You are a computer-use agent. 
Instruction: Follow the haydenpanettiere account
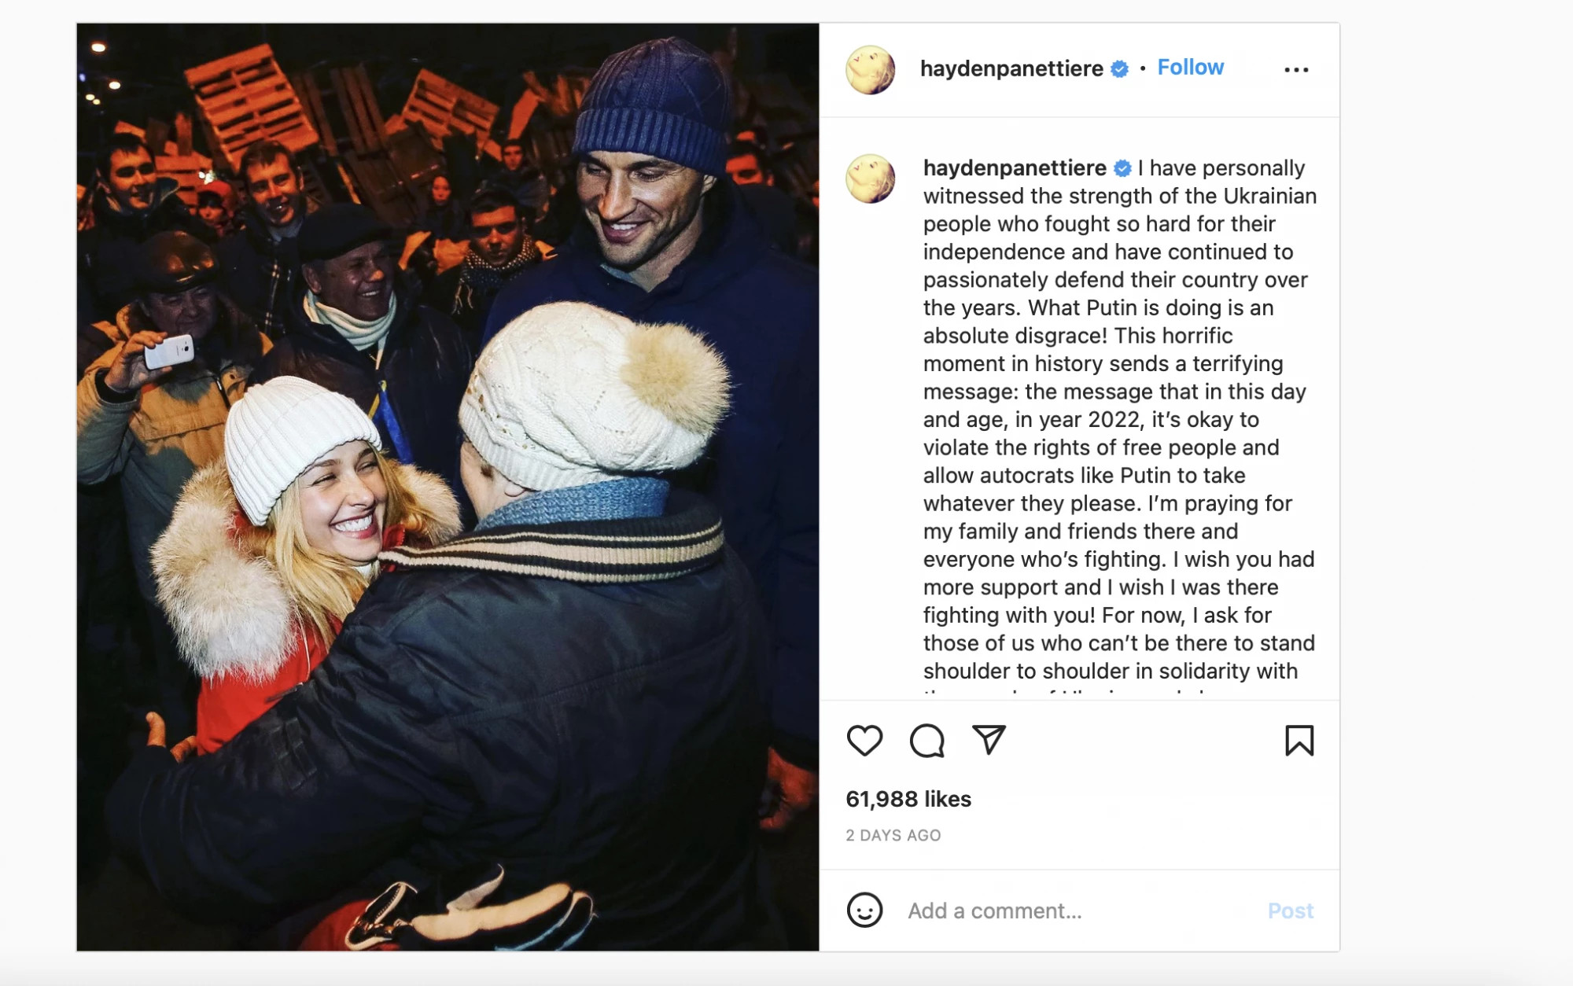click(1190, 68)
